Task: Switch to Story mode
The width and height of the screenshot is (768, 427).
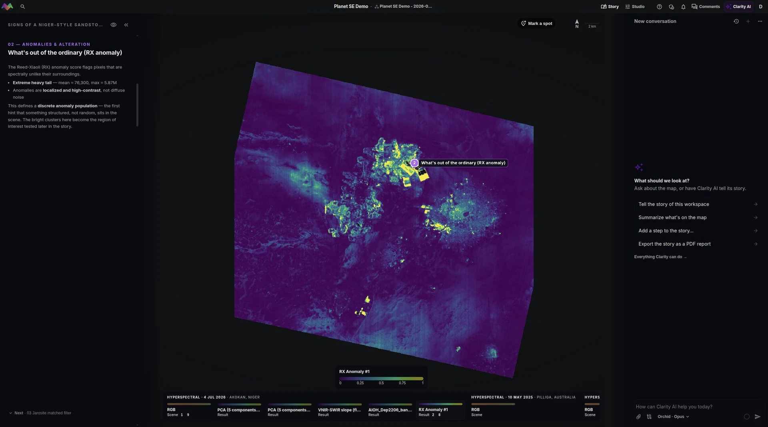Action: 610,7
